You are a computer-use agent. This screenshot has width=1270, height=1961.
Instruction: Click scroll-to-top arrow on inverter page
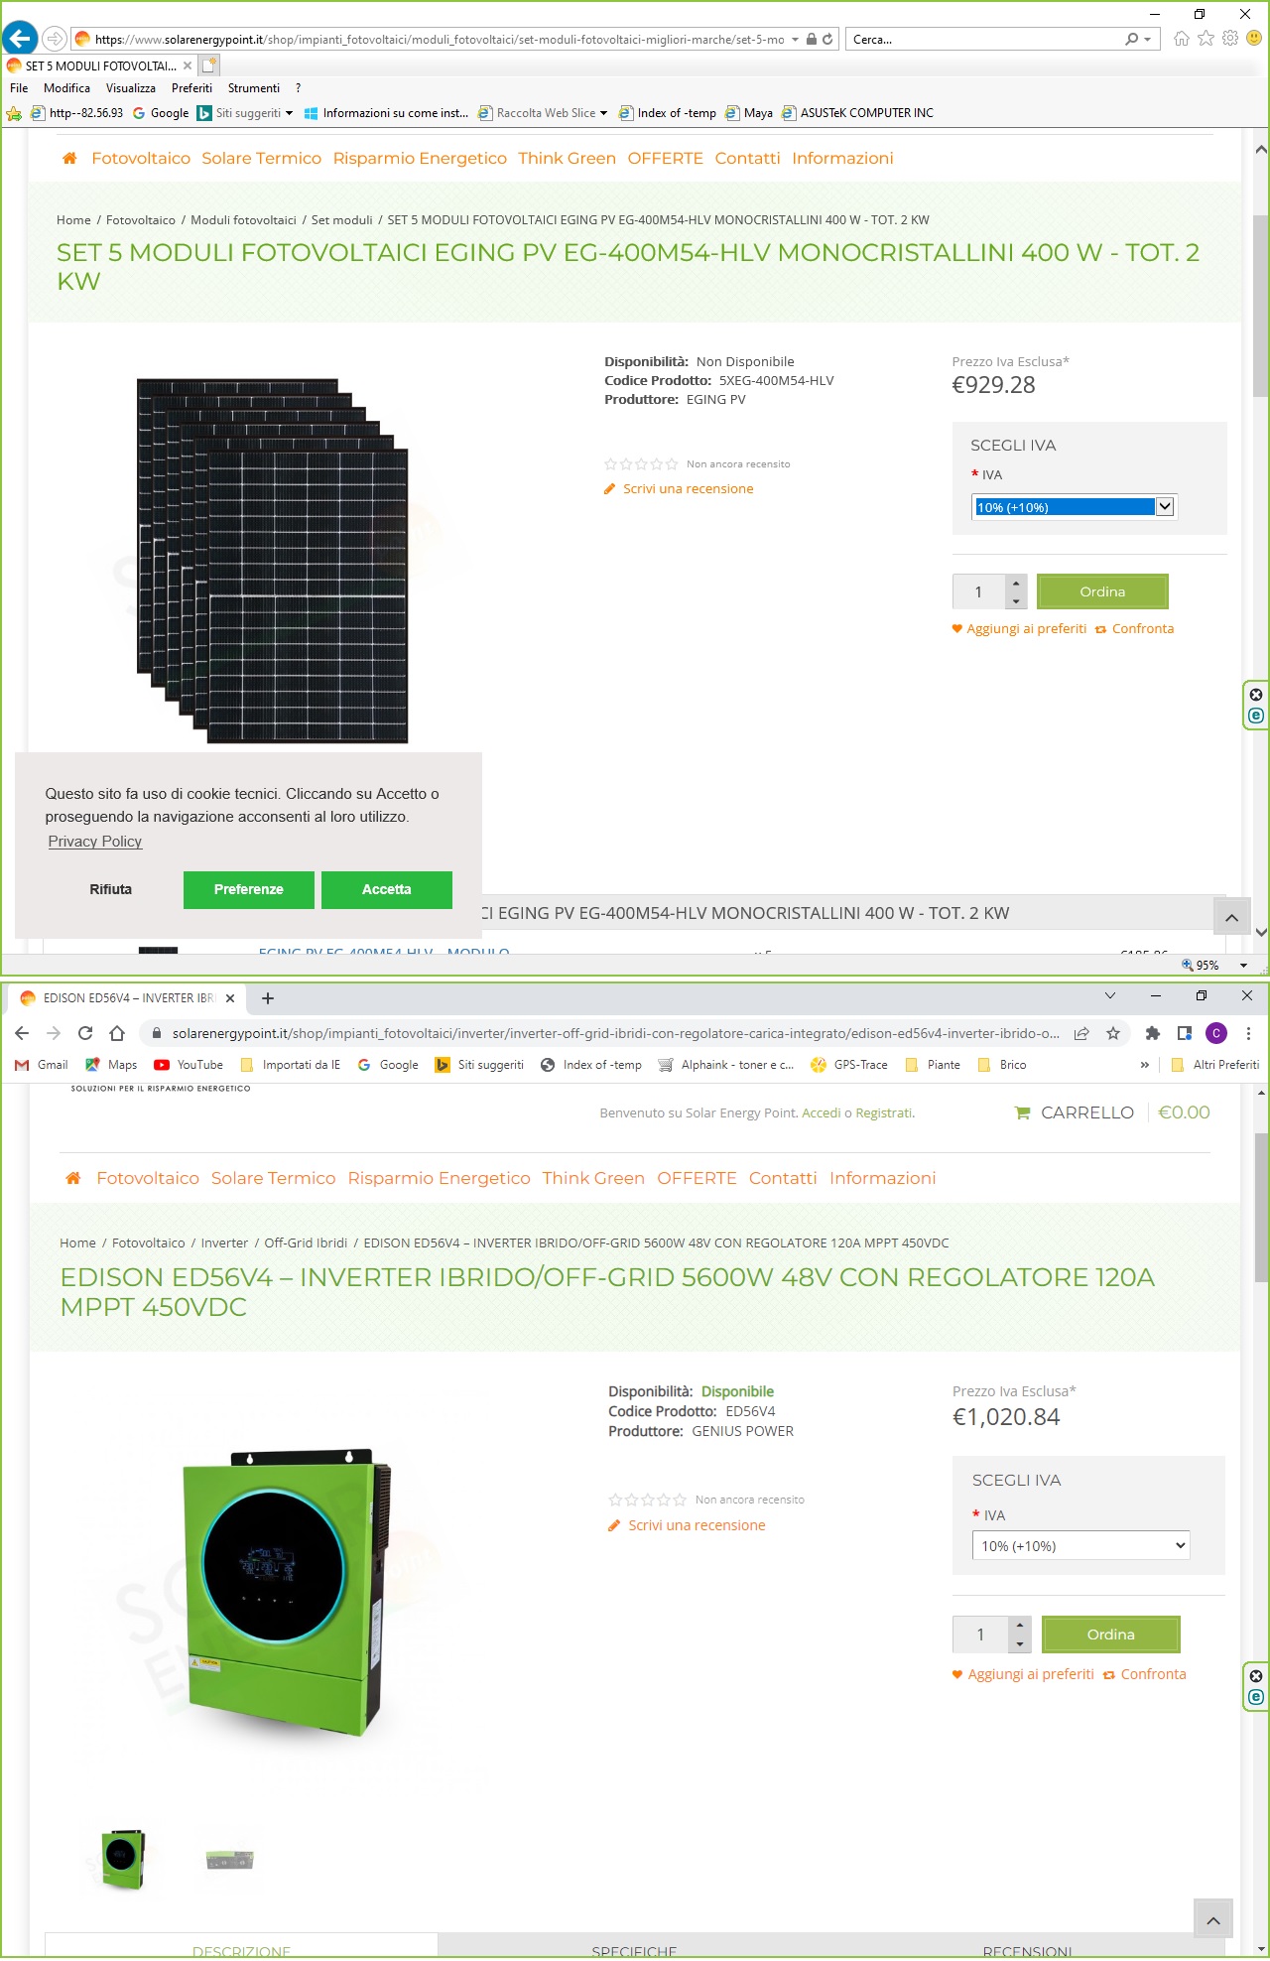click(x=1213, y=1920)
